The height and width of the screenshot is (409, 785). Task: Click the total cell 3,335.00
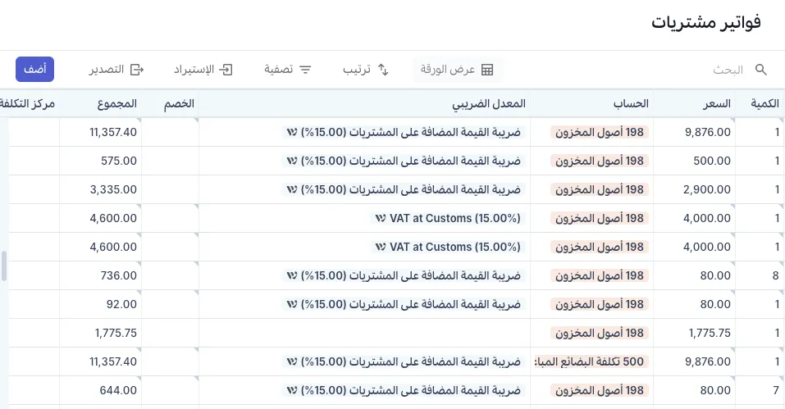coord(101,189)
